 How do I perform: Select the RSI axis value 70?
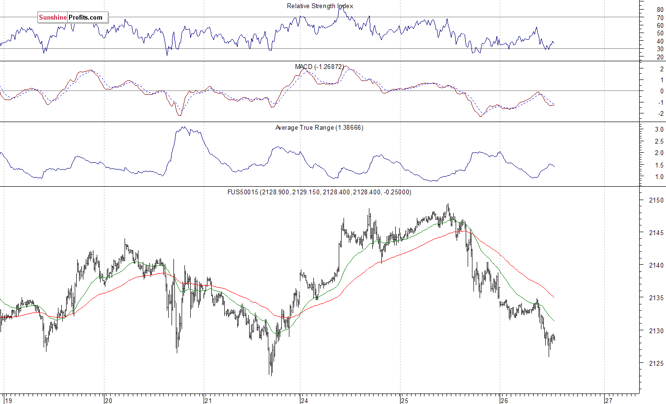click(x=660, y=17)
